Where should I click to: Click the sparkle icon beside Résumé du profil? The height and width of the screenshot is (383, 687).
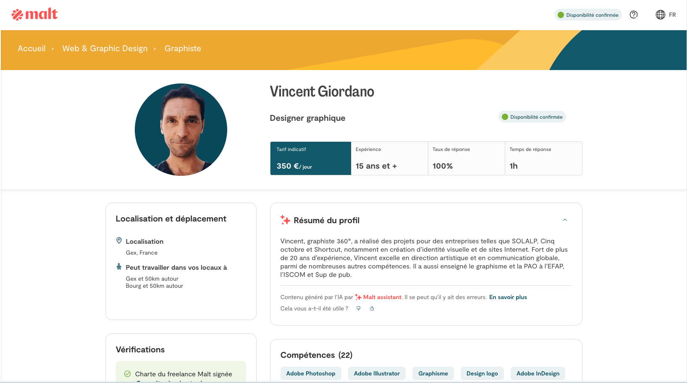(286, 220)
